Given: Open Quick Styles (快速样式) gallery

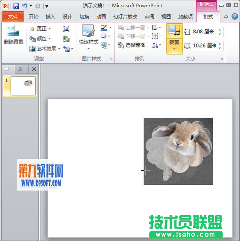Looking at the screenshot, I should [88, 37].
